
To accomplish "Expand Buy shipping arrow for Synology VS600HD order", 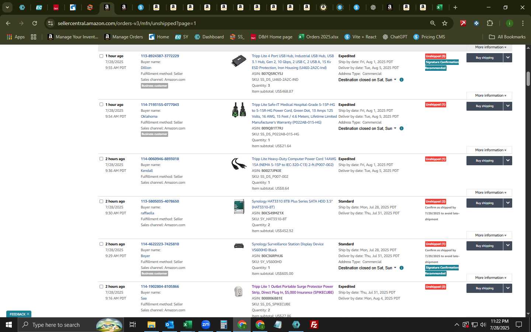I will (x=508, y=246).
